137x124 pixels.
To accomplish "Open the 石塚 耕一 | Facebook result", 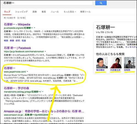I will pos(18,48).
